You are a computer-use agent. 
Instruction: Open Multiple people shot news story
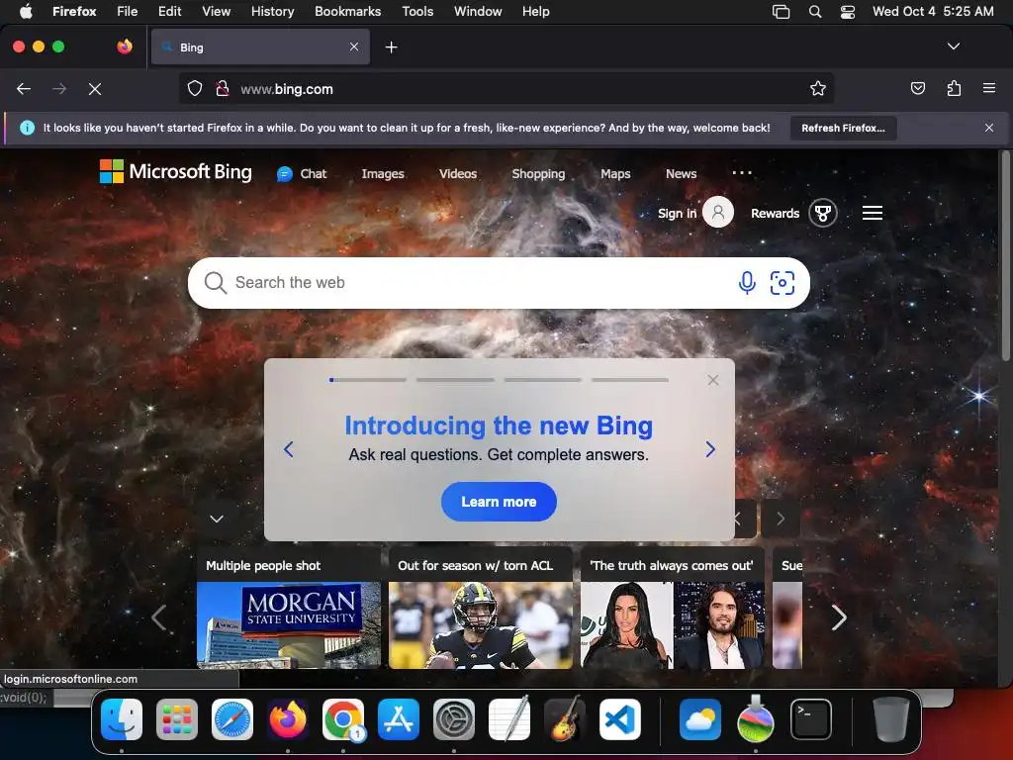288,608
